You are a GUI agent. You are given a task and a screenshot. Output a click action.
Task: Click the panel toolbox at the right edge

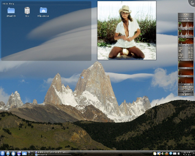tap(193, 154)
